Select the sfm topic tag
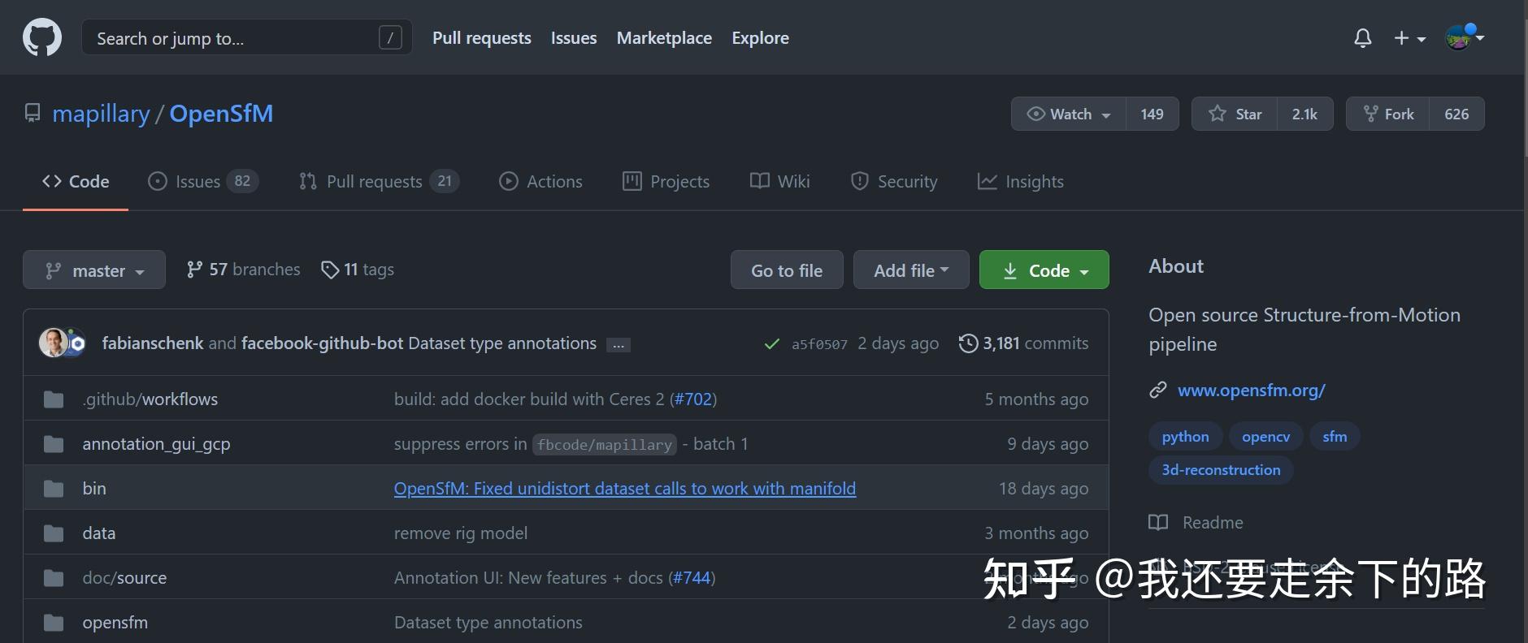The image size is (1528, 643). (1335, 436)
